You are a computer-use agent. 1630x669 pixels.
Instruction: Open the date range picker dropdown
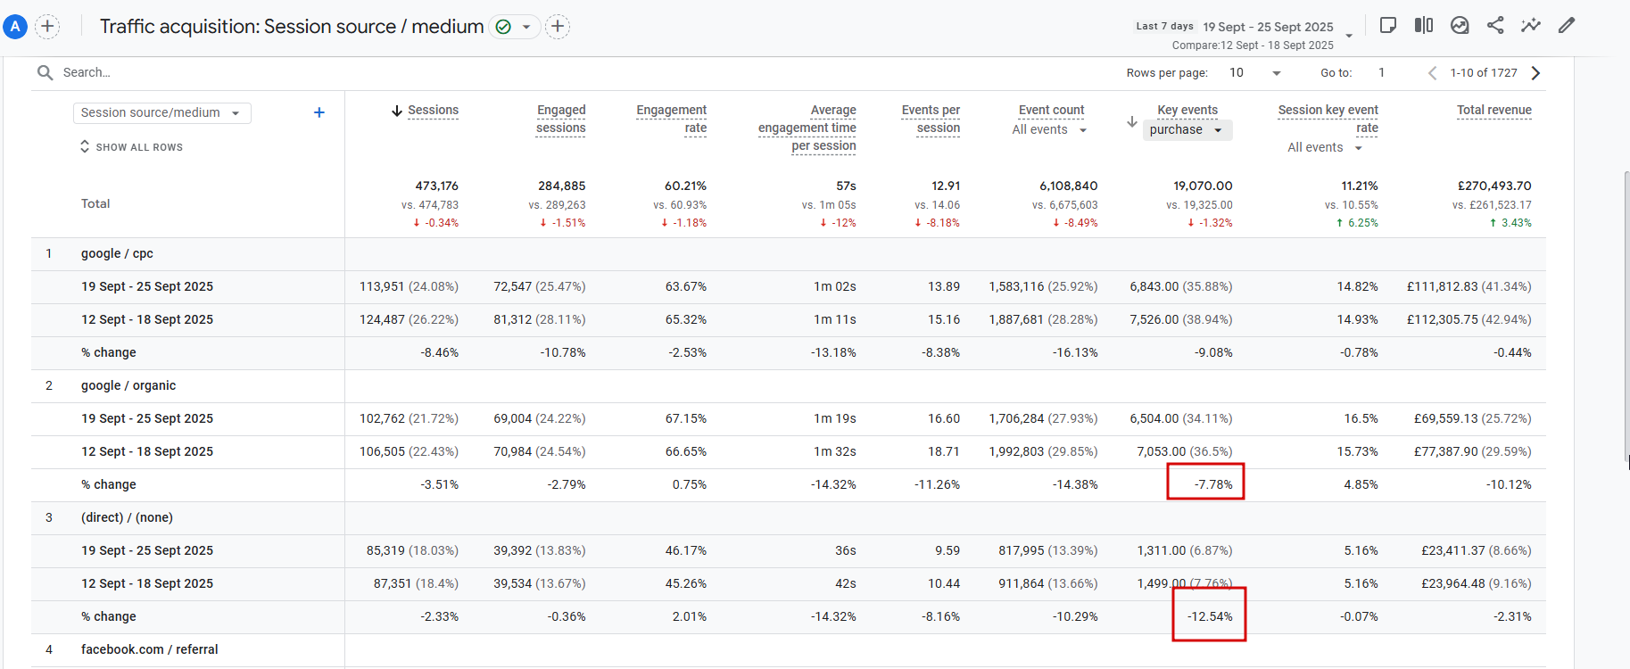(1349, 36)
